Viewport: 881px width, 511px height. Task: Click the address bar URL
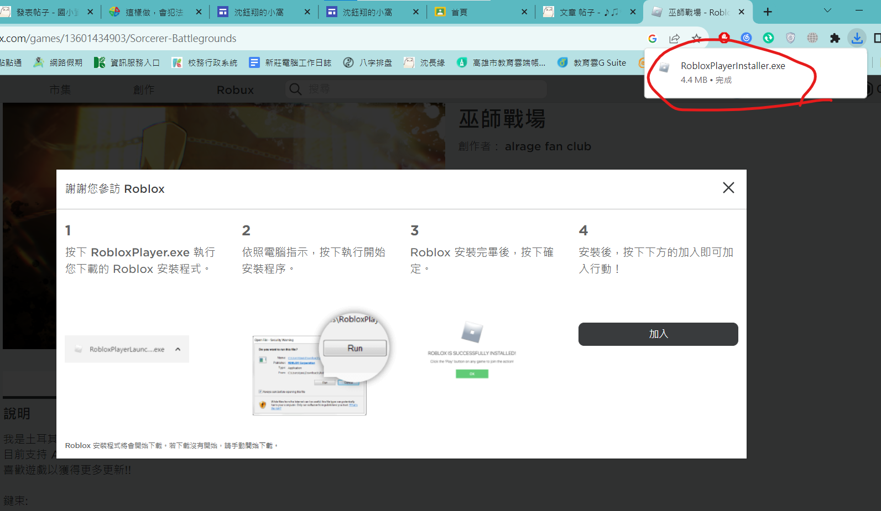click(x=118, y=38)
